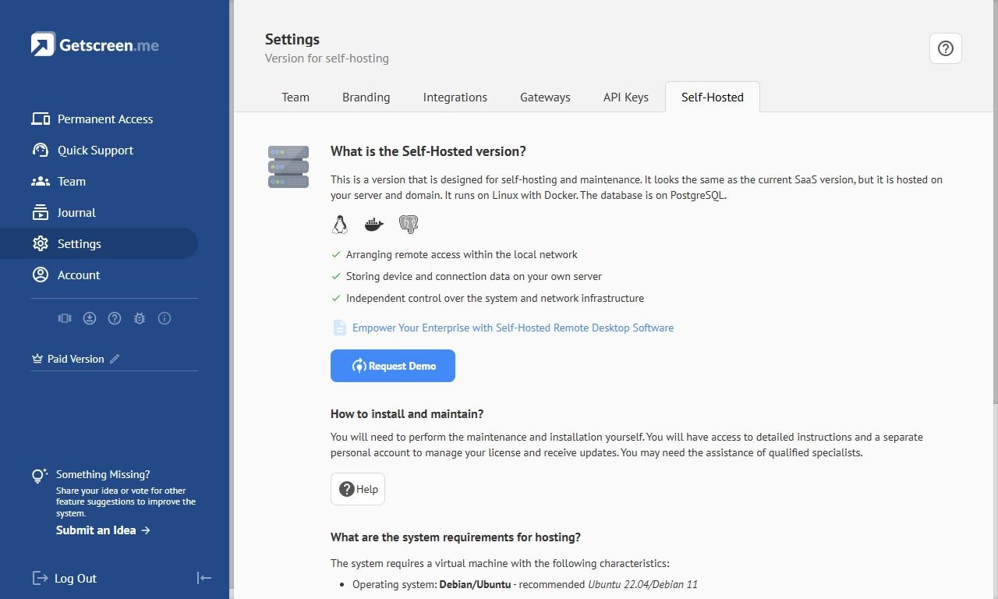Screen dimensions: 998x599
Task: Click the info icon in the sidebar
Action: coord(165,318)
